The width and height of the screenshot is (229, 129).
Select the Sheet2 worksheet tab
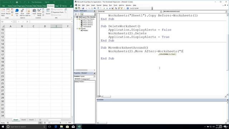(24, 120)
